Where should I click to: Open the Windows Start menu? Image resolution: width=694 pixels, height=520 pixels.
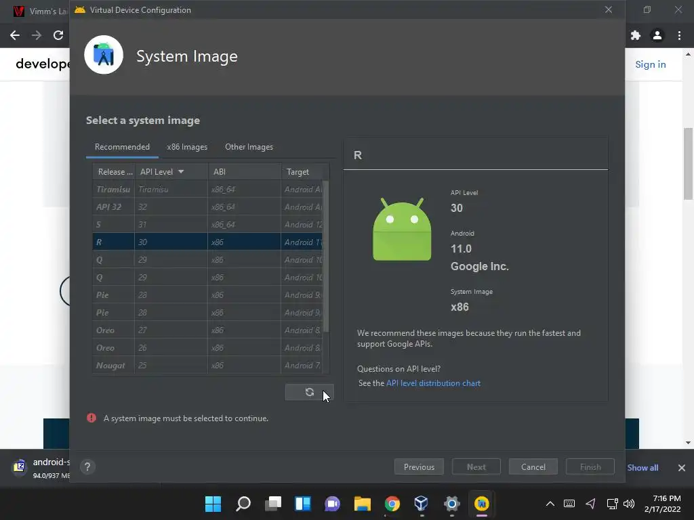213,504
